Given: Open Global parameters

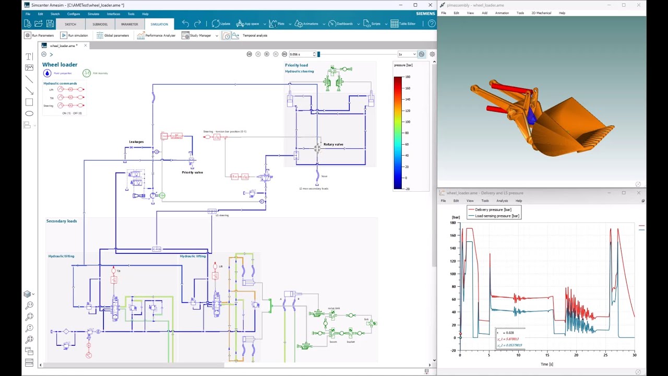Looking at the screenshot, I should pos(113,36).
